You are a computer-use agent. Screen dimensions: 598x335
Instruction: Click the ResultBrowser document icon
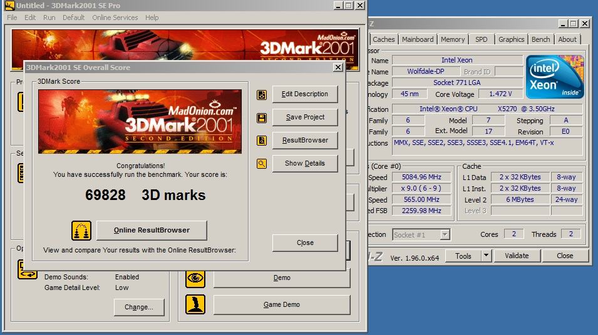[262, 141]
